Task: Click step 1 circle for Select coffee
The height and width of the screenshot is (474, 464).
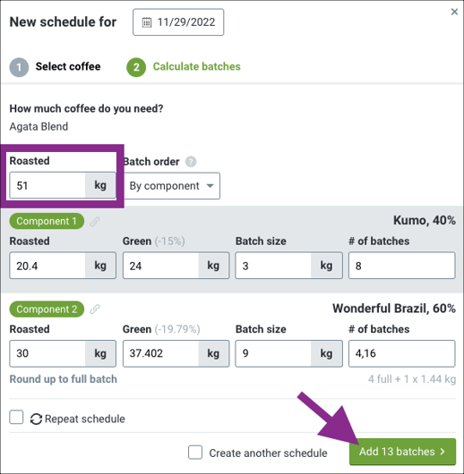Action: click(19, 67)
